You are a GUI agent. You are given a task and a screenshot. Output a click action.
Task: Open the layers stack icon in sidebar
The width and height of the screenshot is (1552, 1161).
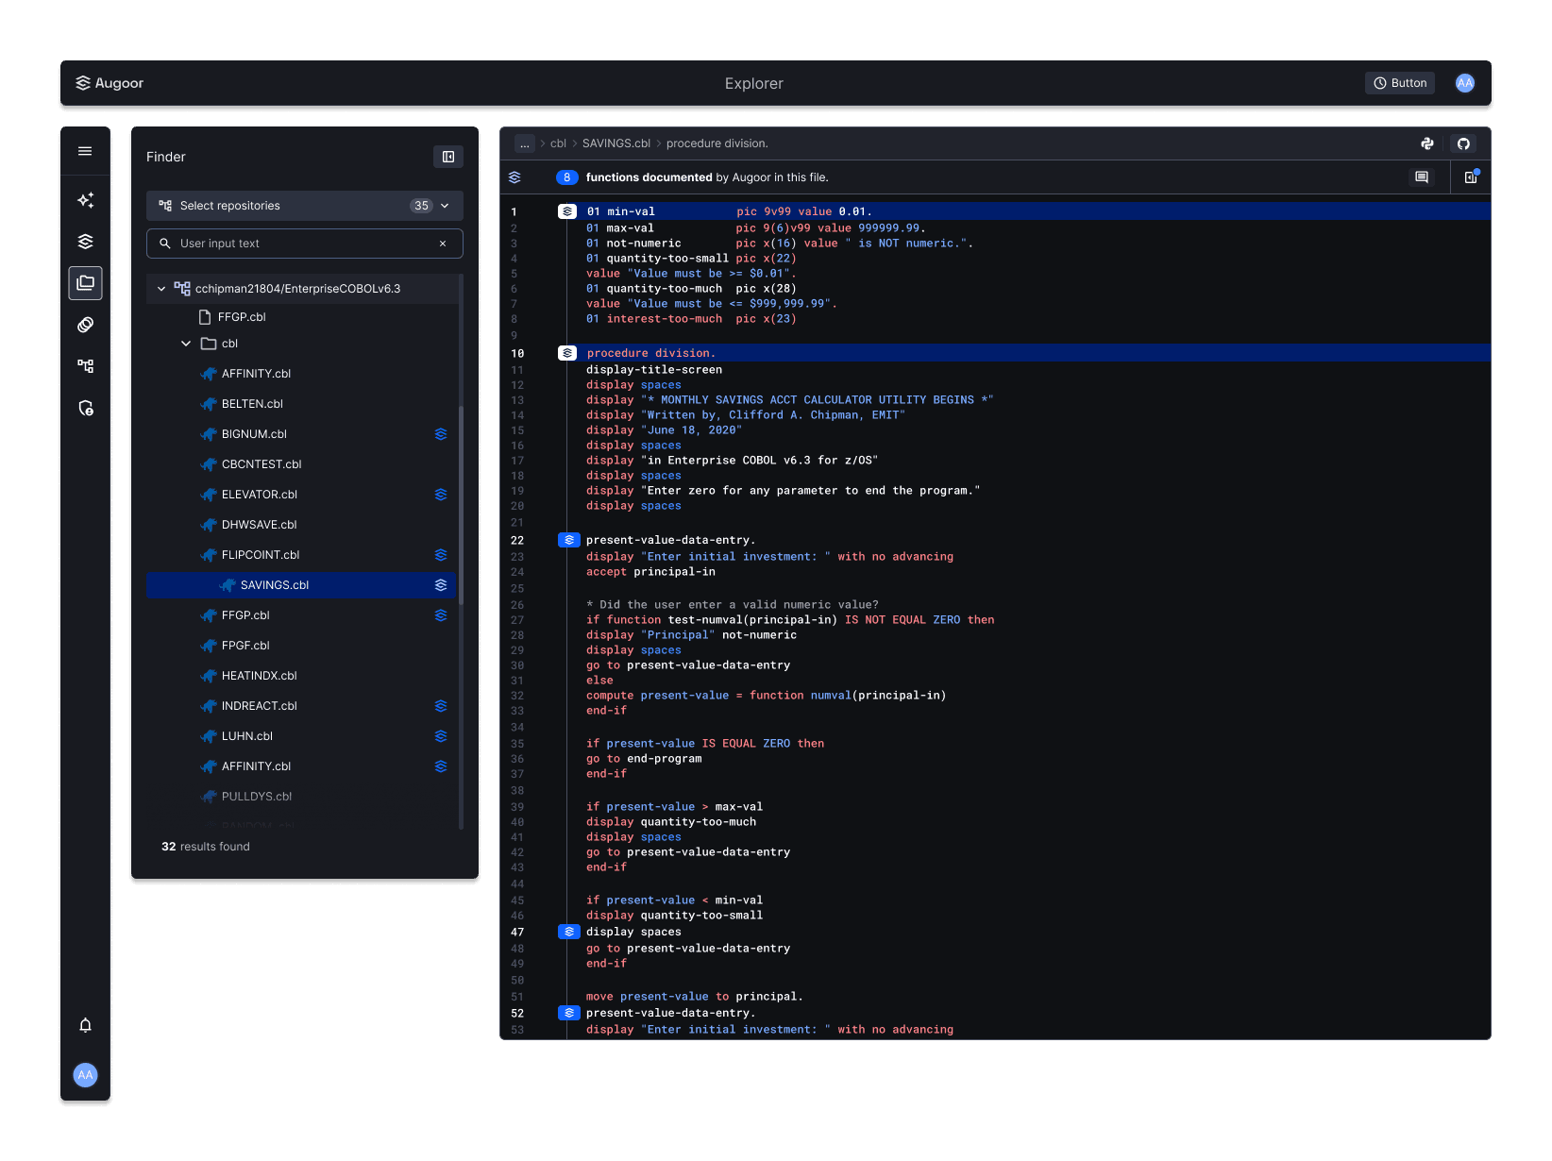85,242
